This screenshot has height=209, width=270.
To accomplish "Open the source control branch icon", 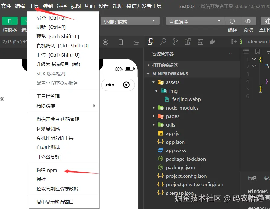I will pos(175,41).
